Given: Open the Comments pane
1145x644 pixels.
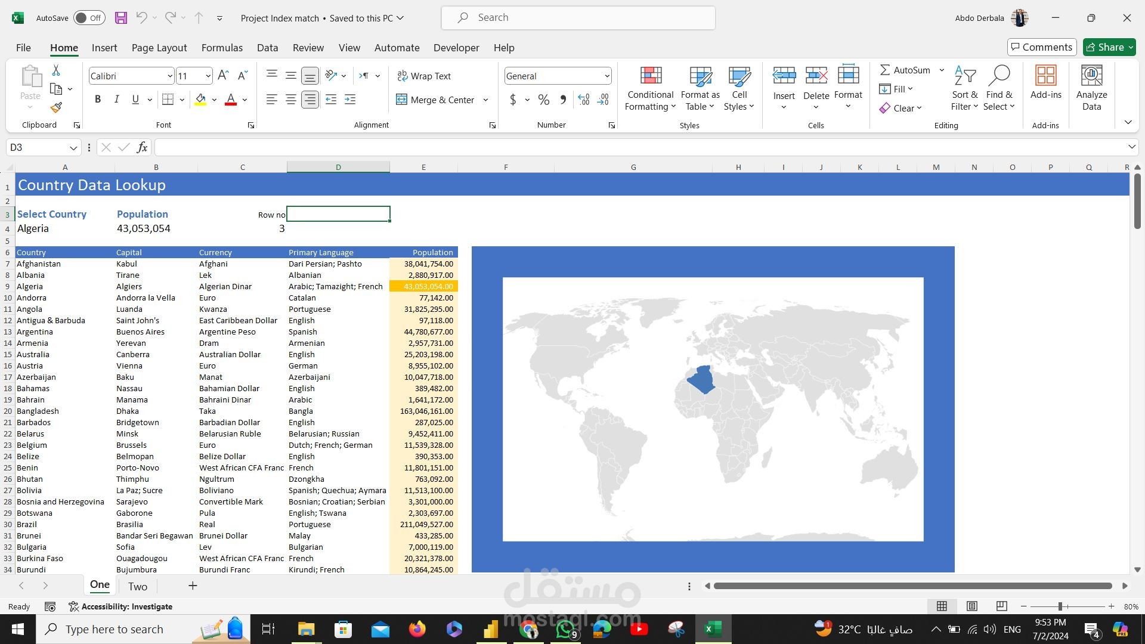Looking at the screenshot, I should [1042, 47].
